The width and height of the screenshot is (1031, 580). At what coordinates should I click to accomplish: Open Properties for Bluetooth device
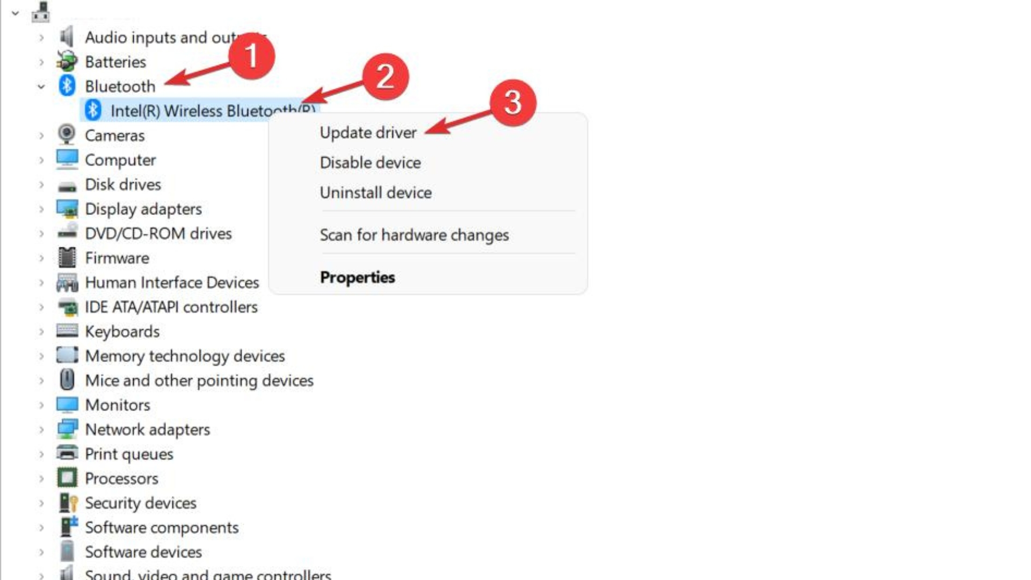pyautogui.click(x=357, y=278)
